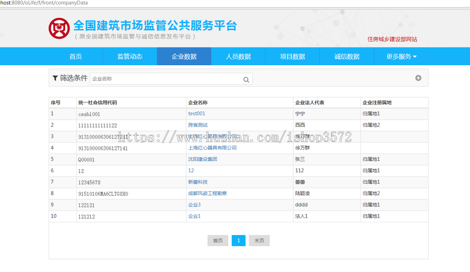
Task: Click the 末页 pagination button
Action: point(259,241)
